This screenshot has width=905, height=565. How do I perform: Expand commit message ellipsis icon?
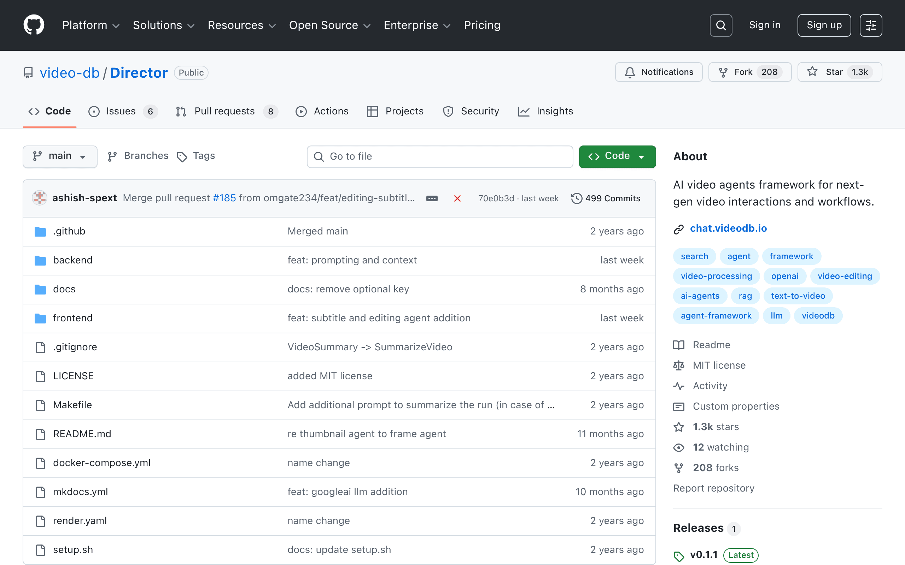(x=432, y=198)
